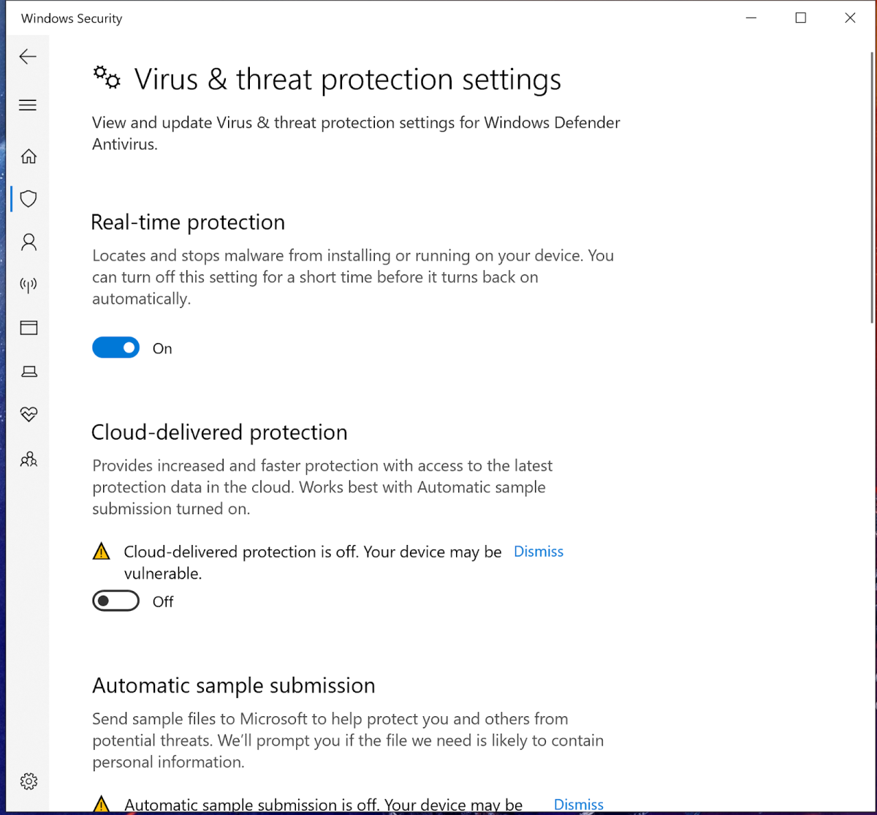
Task: Enable Cloud-delivered protection
Action: (115, 601)
